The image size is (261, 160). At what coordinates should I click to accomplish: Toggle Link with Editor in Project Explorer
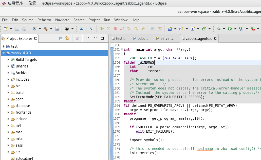click(67, 38)
